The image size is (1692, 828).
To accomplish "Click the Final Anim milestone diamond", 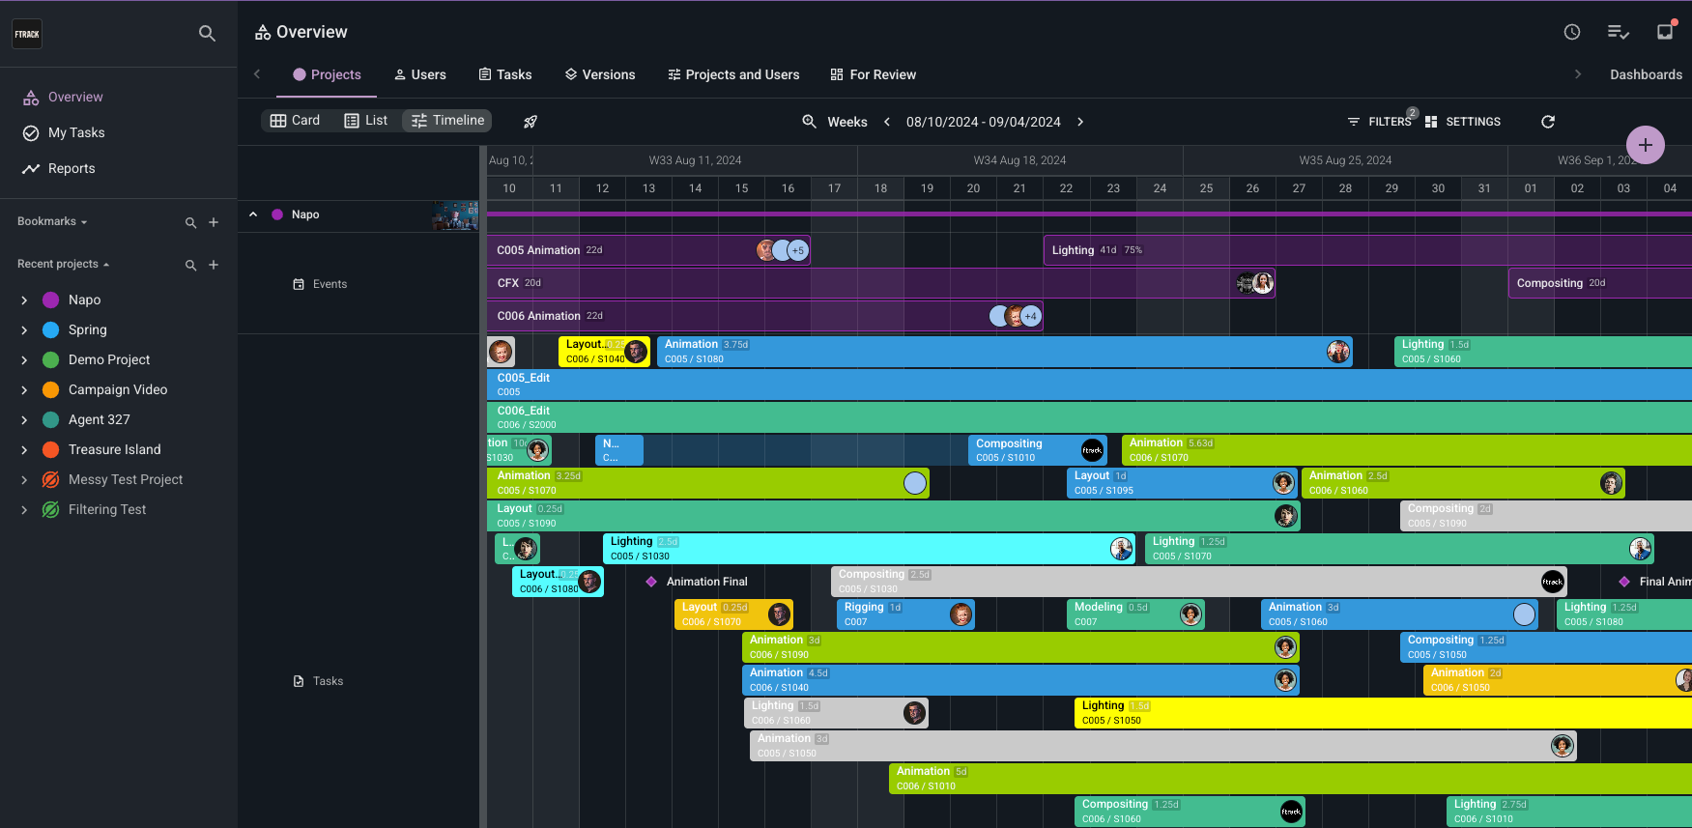I will coord(1624,582).
